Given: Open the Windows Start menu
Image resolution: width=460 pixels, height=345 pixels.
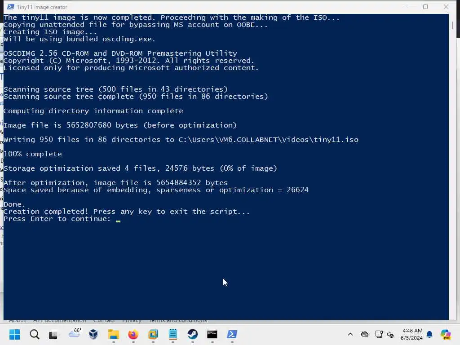Looking at the screenshot, I should tap(14, 334).
